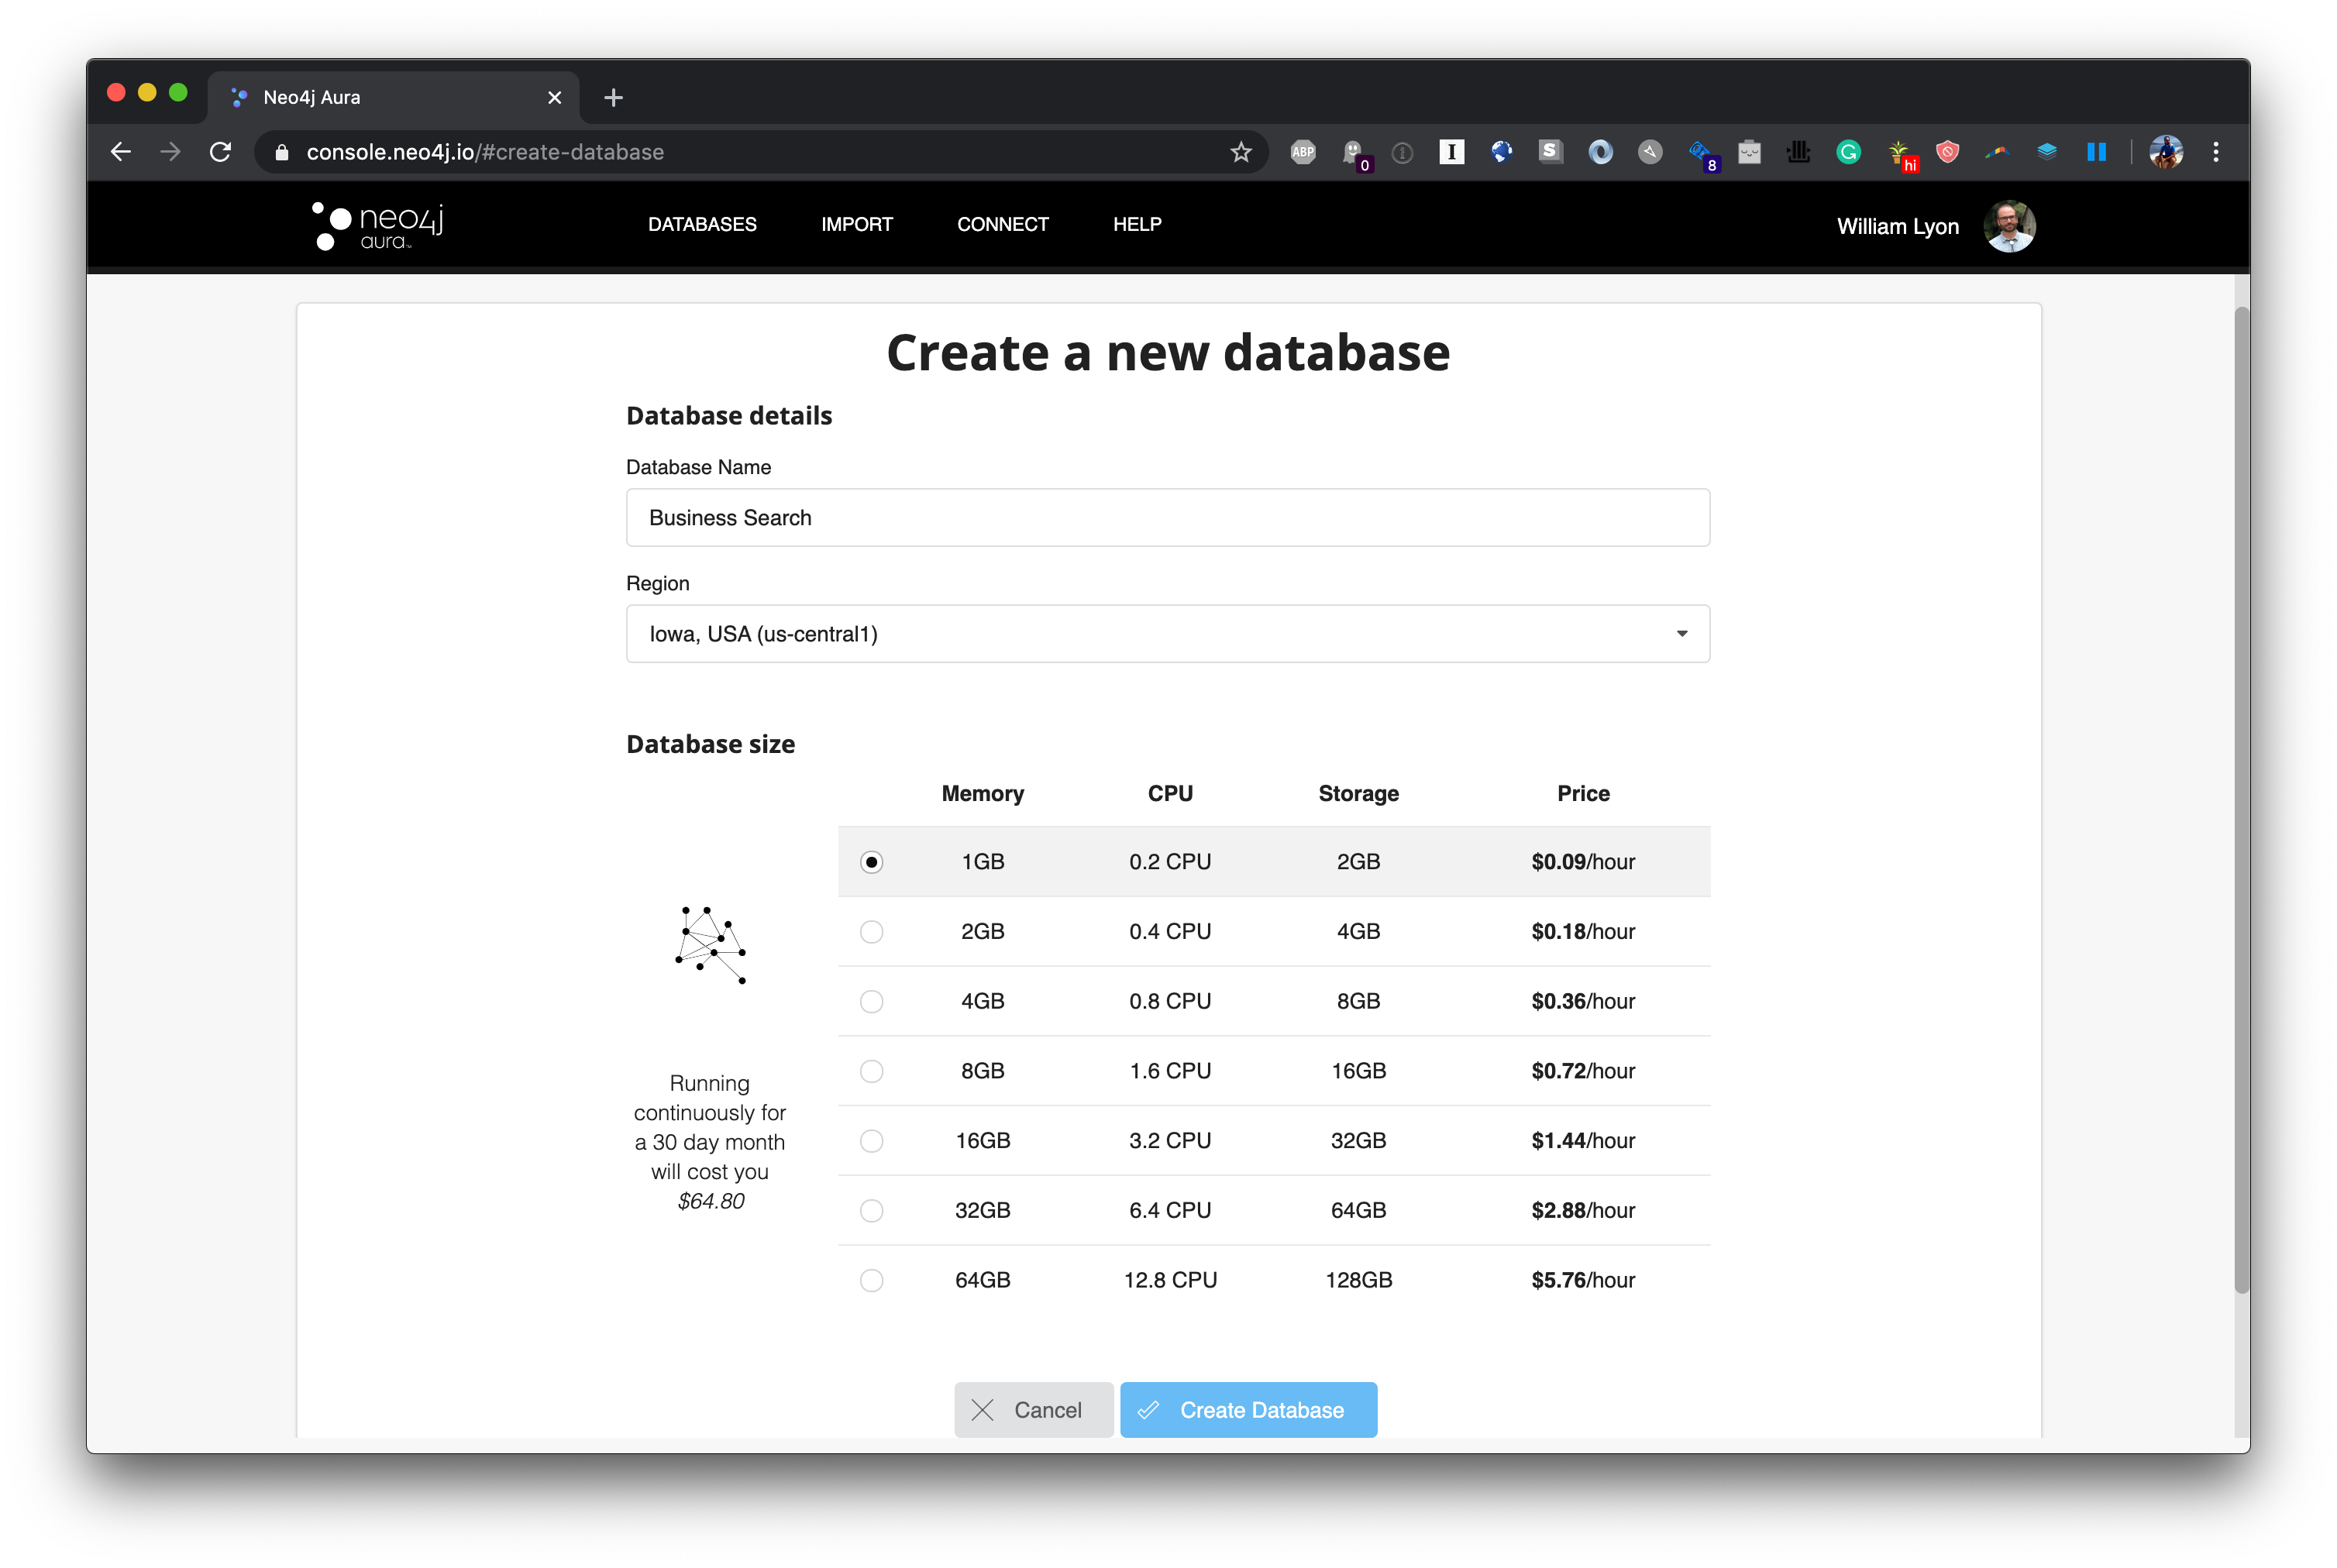Click the $64.80 monthly cost text
This screenshot has height=1568, width=2337.
pyautogui.click(x=711, y=1202)
